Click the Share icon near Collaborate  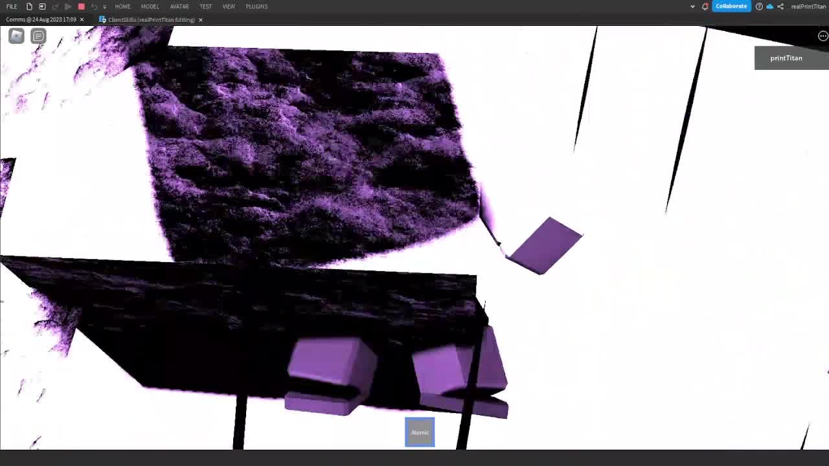[x=782, y=6]
